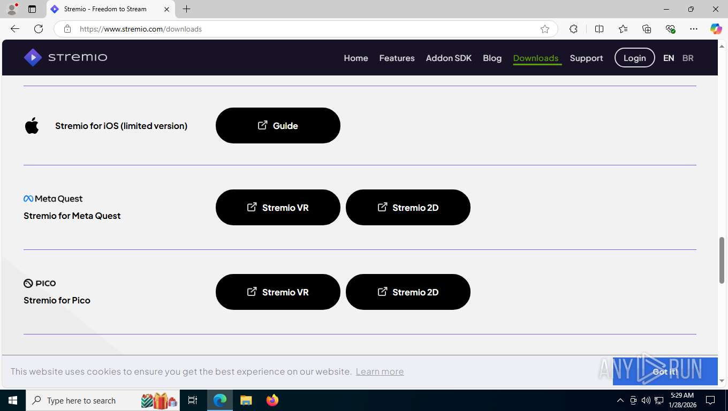Click the Stremio logo in the header

[x=65, y=57]
